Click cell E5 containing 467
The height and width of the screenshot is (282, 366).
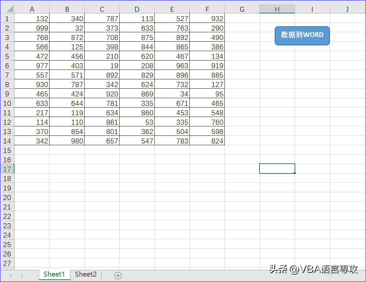click(x=172, y=56)
